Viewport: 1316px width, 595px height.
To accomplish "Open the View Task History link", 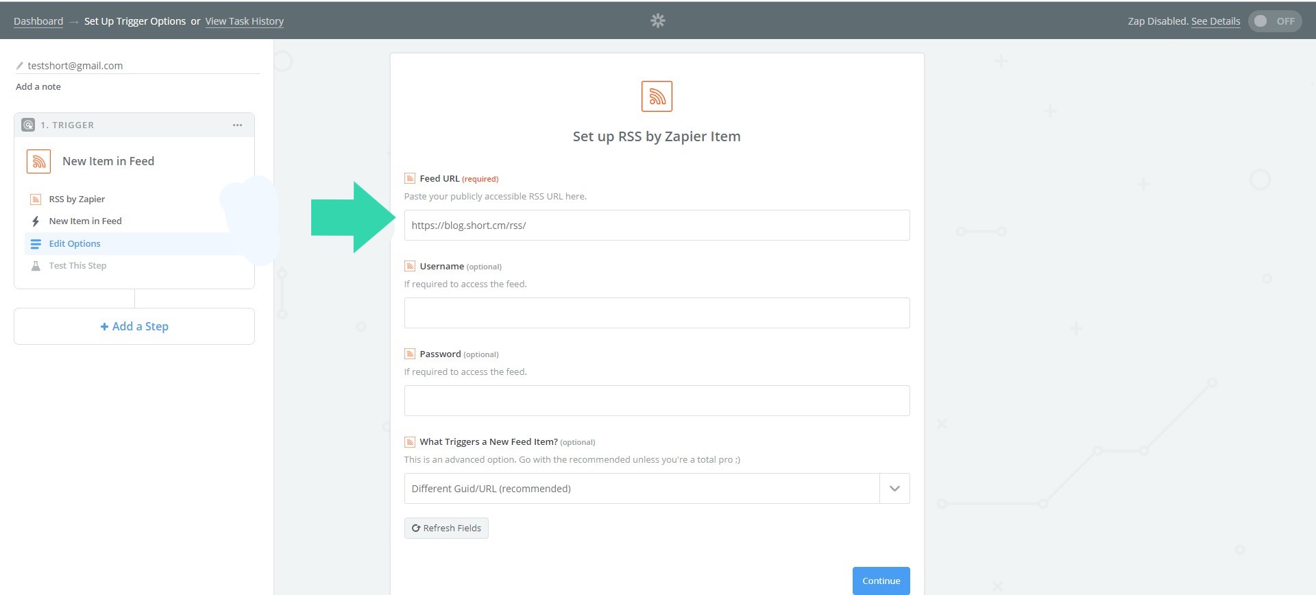I will click(x=244, y=21).
